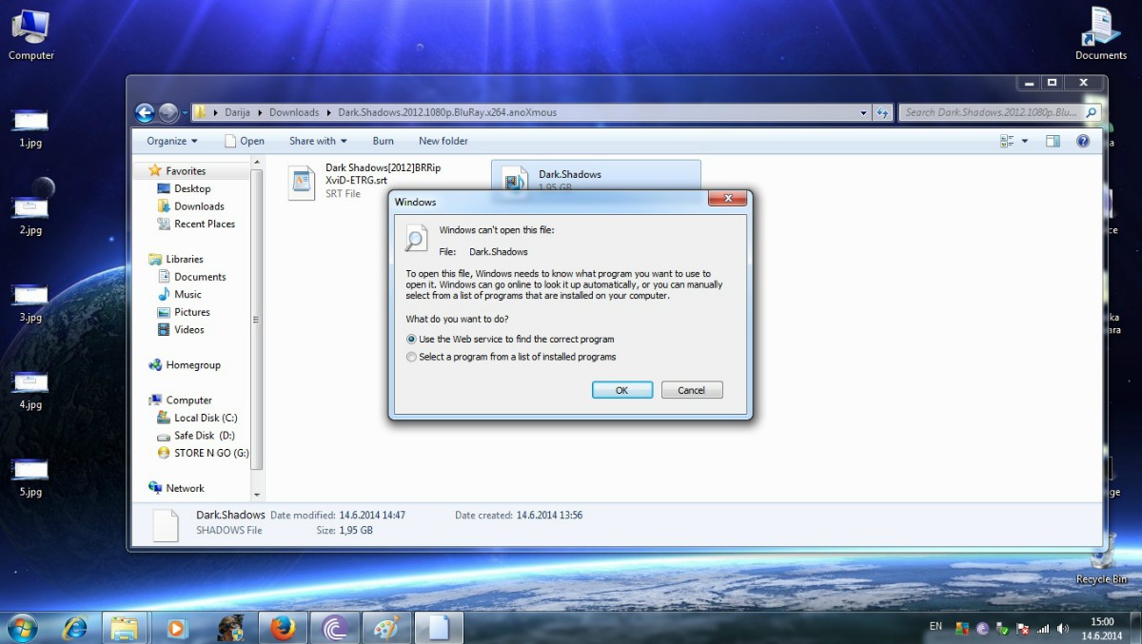Select 4.jpg on the desktop
Image resolution: width=1142 pixels, height=644 pixels.
point(30,391)
